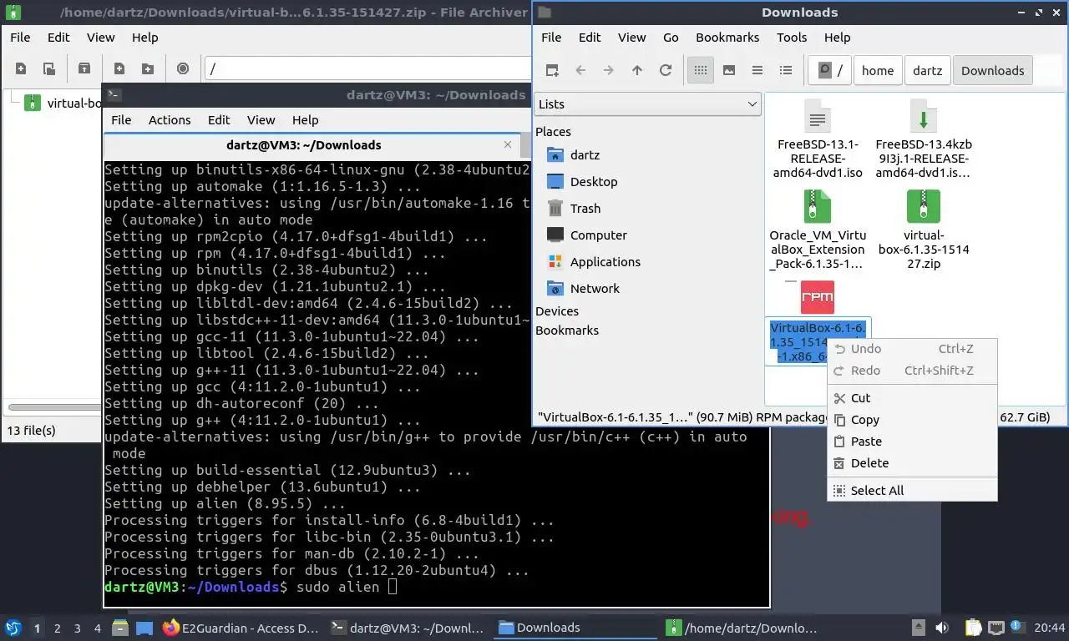The width and height of the screenshot is (1069, 641).
Task: Switch to workspace 4
Action: pyautogui.click(x=98, y=628)
